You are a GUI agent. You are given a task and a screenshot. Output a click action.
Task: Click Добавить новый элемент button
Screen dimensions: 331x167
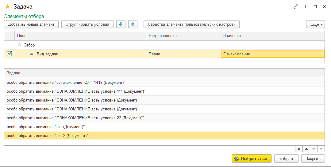[x=31, y=24]
